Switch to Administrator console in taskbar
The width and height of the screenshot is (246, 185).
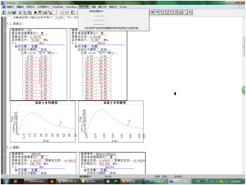pos(36,181)
